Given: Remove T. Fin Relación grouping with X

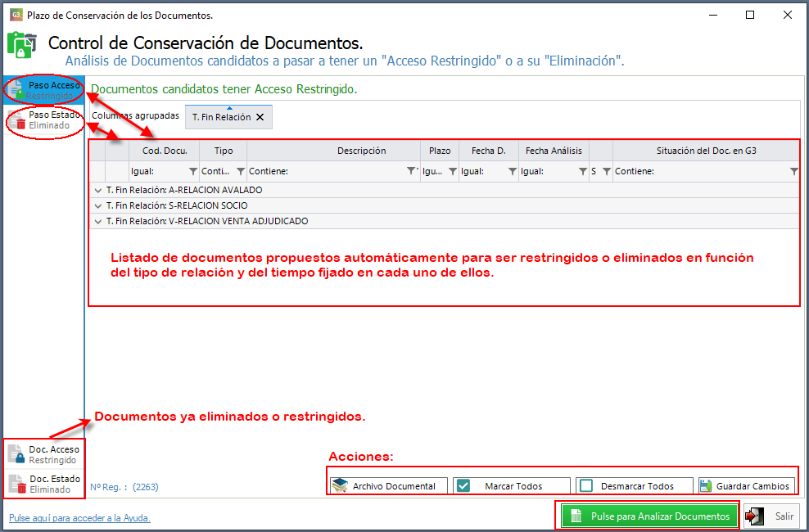Looking at the screenshot, I should 260,118.
